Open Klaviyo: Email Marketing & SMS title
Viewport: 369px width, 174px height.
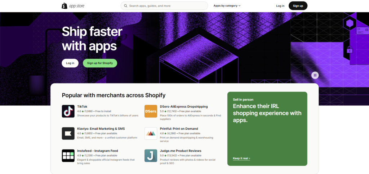(x=101, y=129)
